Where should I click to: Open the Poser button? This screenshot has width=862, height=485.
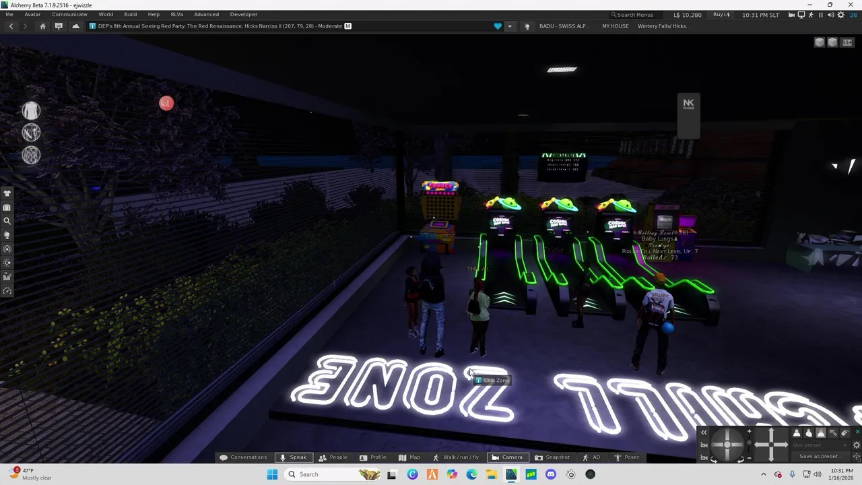pyautogui.click(x=626, y=457)
